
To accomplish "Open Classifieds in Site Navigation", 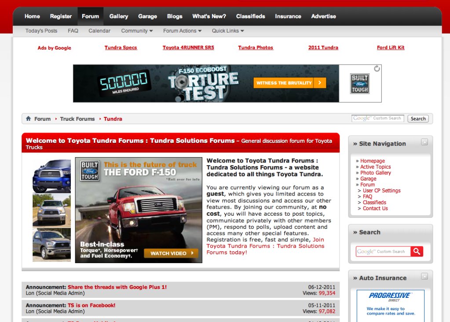I will tap(374, 202).
